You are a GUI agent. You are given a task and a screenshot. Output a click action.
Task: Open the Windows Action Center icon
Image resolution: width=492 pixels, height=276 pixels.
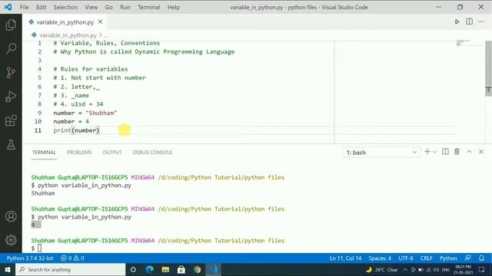[482, 269]
